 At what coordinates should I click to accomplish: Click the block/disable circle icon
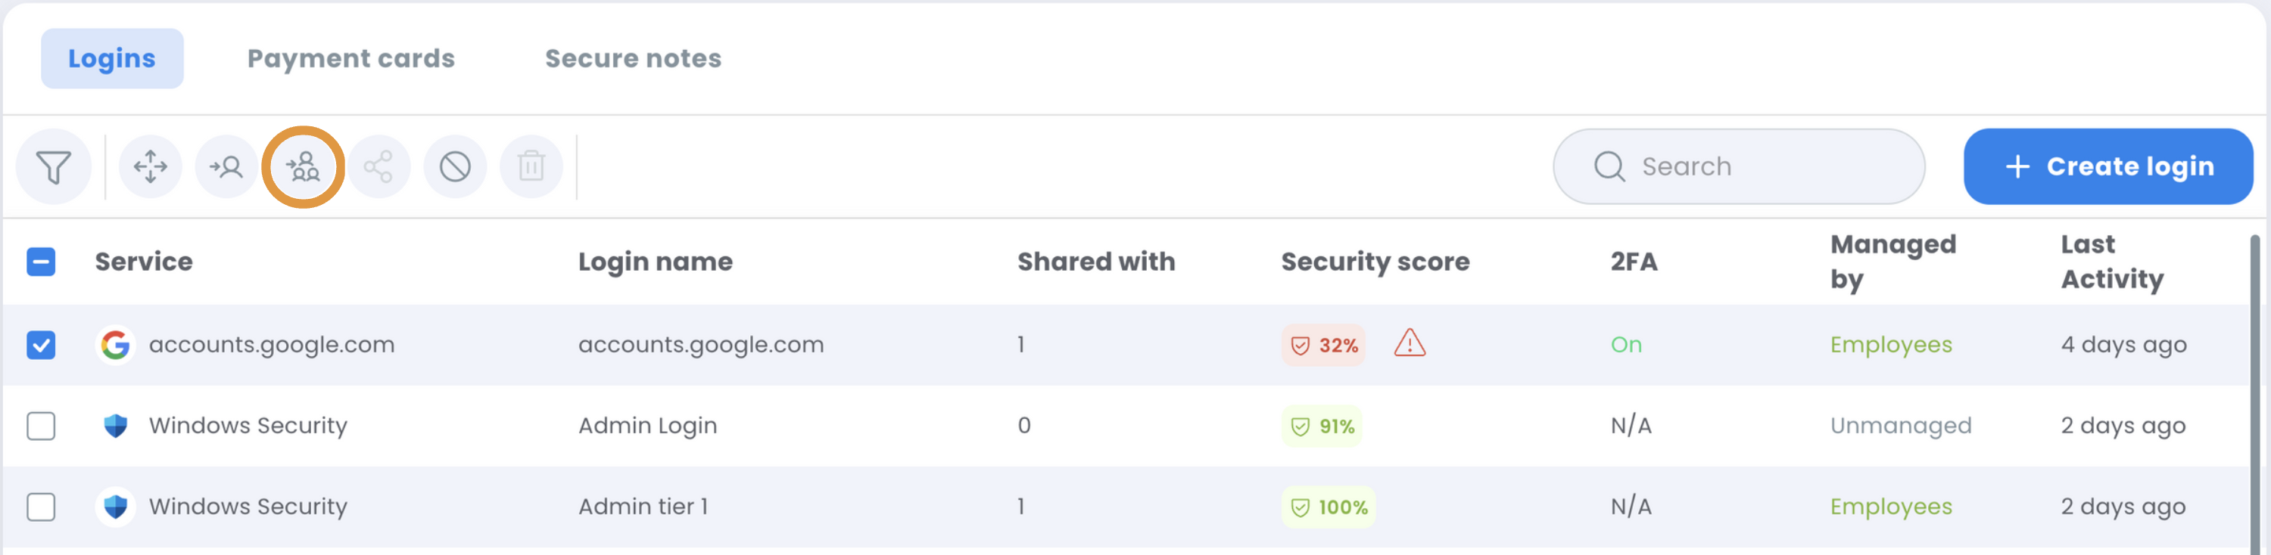[455, 166]
